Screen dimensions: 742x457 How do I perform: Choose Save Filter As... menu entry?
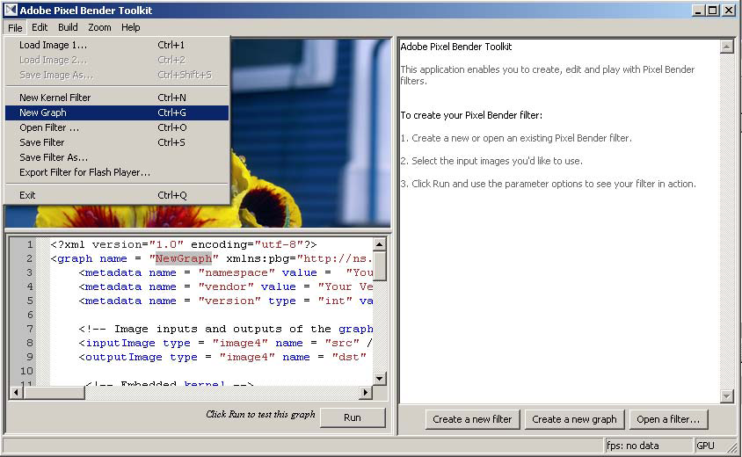(117, 157)
